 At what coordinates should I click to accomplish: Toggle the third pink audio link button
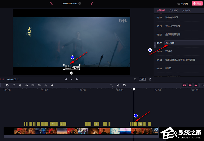196,85
